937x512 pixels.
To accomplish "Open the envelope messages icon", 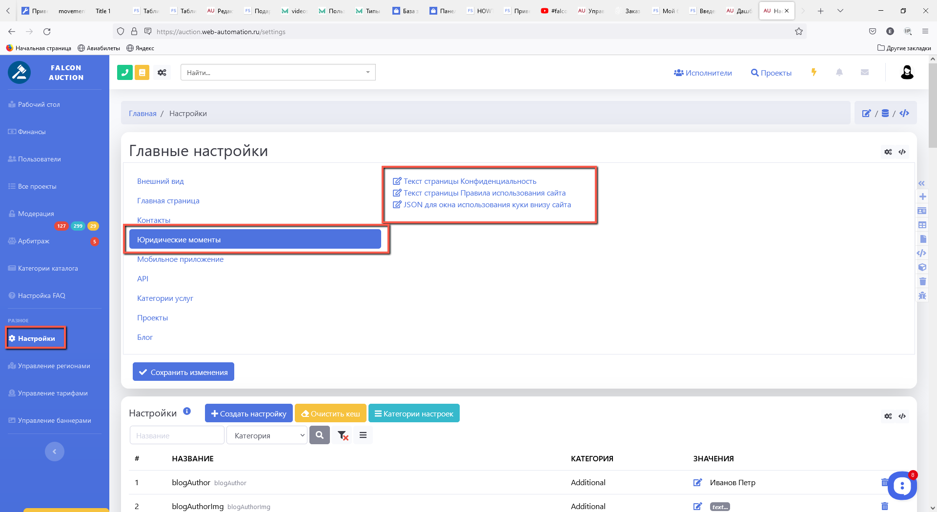I will click(x=864, y=72).
